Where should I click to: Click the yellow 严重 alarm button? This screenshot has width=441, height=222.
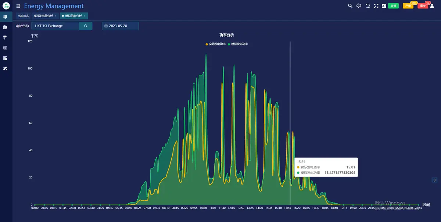point(408,6)
